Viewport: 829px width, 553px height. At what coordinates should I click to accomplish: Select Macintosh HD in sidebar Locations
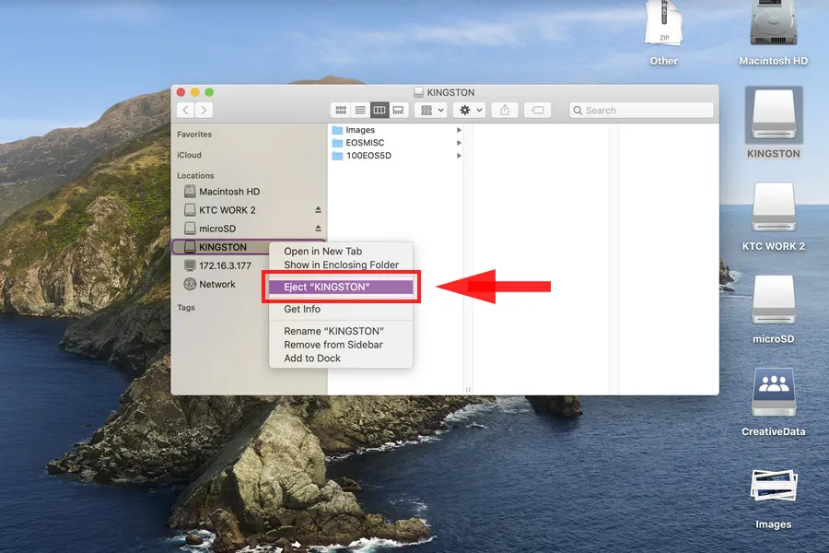(229, 192)
